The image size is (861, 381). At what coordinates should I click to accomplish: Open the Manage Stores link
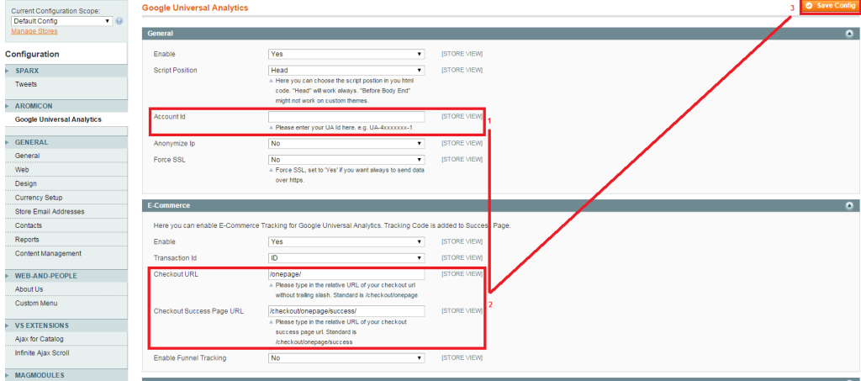tap(34, 31)
